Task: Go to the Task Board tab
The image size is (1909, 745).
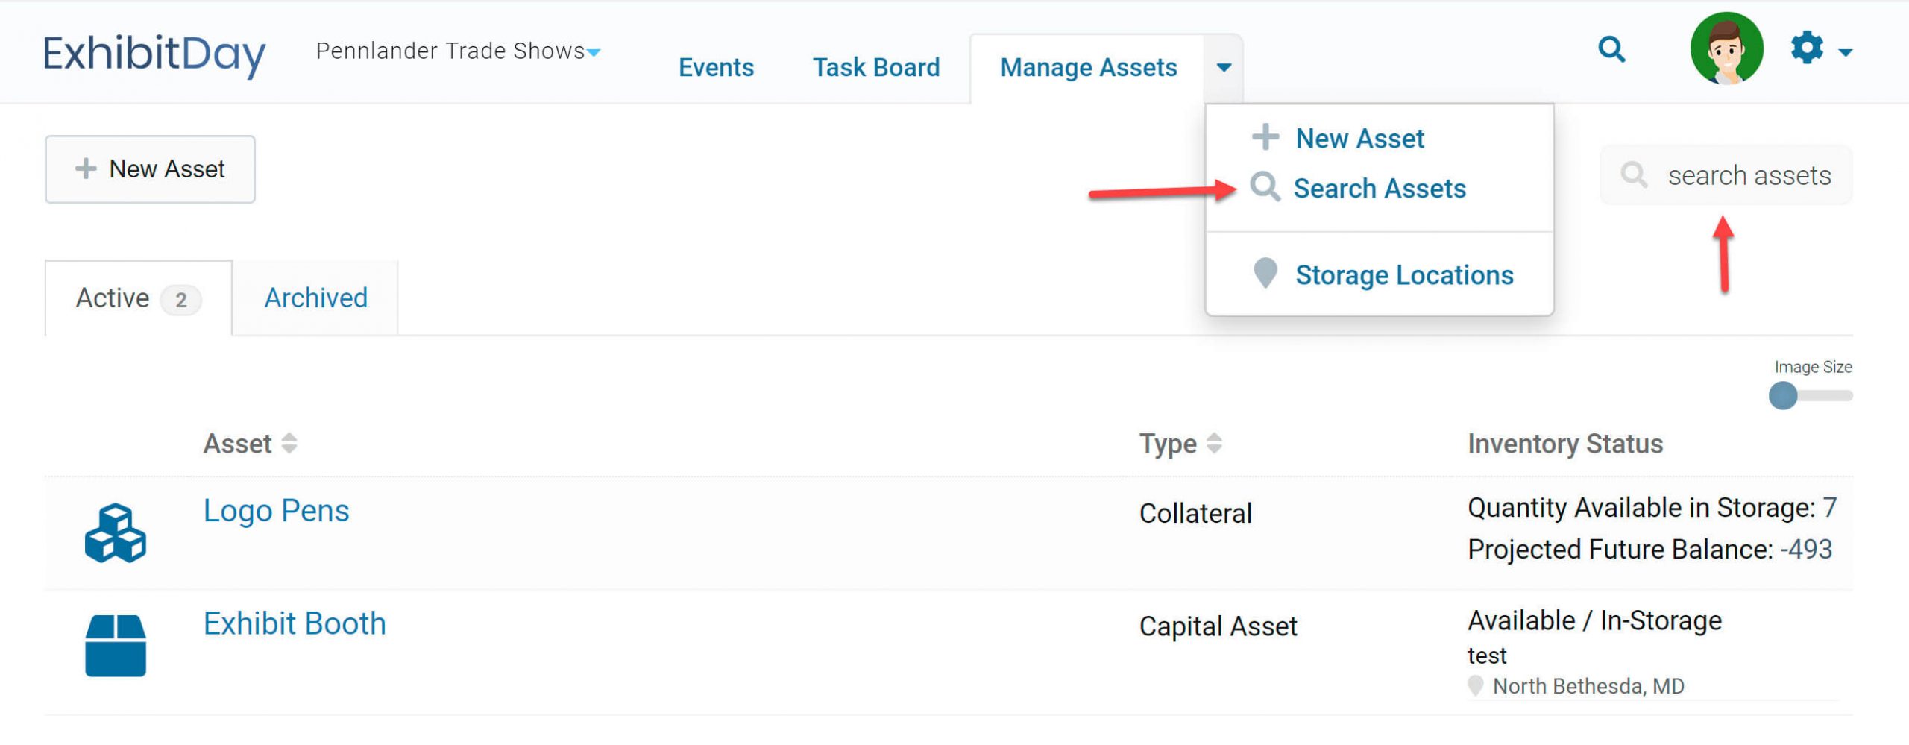Action: [876, 68]
